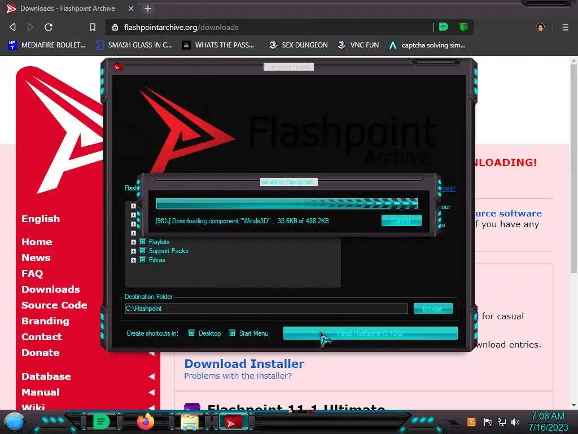The image size is (578, 434).
Task: Toggle the Extras checkbox
Action: [143, 260]
